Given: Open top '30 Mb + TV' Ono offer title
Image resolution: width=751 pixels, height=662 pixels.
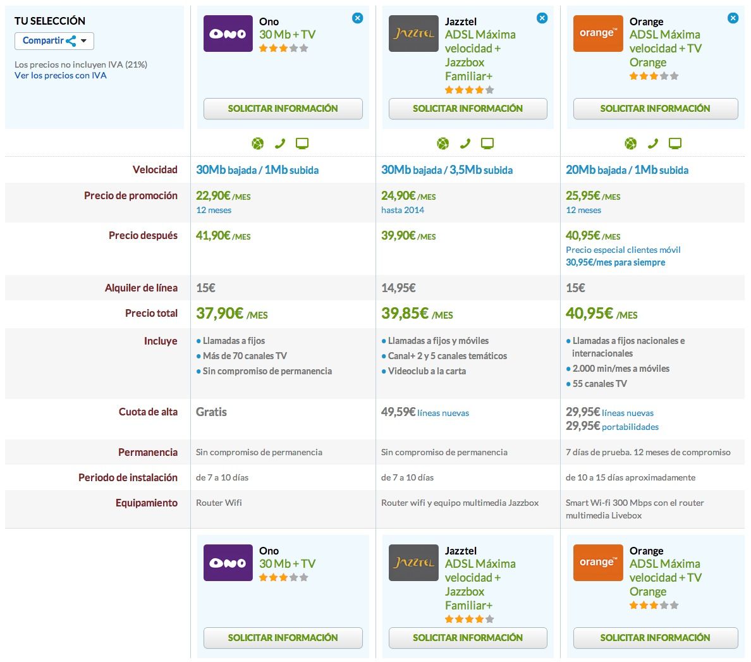Looking at the screenshot, I should pos(288,35).
